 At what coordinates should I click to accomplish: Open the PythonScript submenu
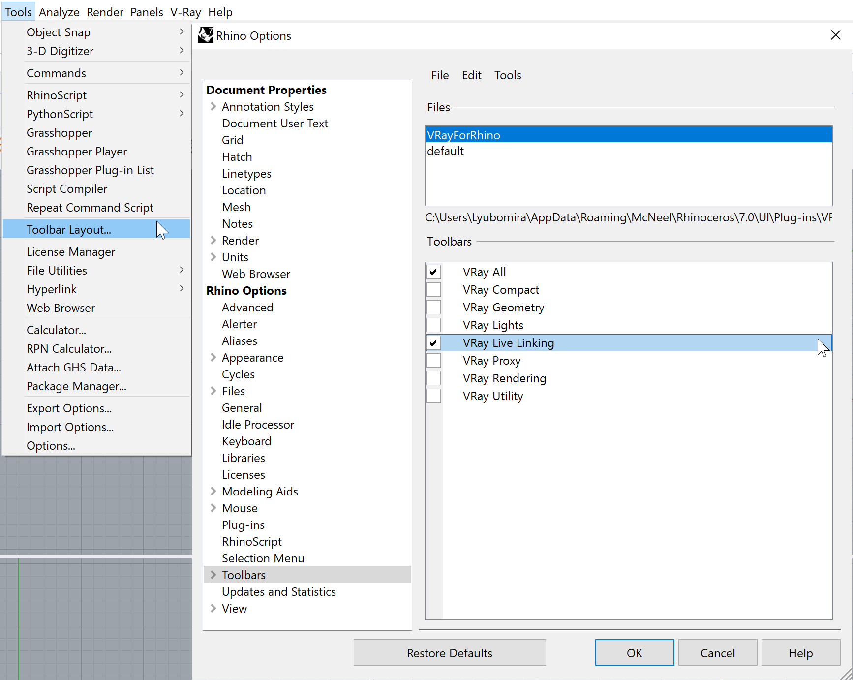96,114
